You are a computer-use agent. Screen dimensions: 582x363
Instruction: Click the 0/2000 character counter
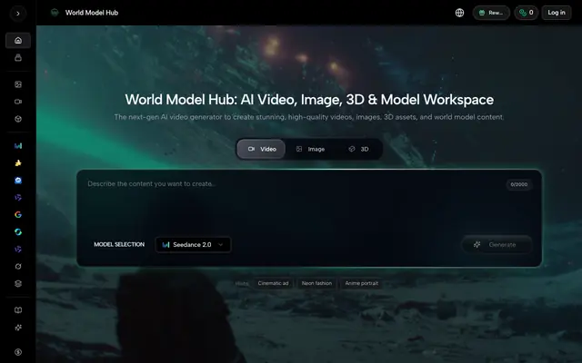[x=519, y=184]
